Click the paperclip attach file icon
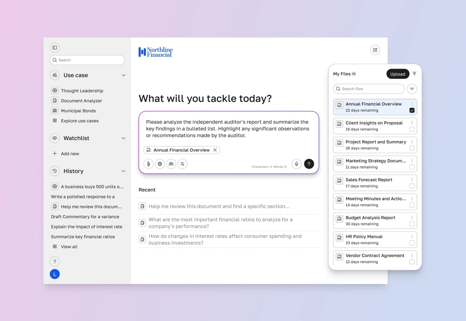This screenshot has width=466, height=321. [149, 164]
